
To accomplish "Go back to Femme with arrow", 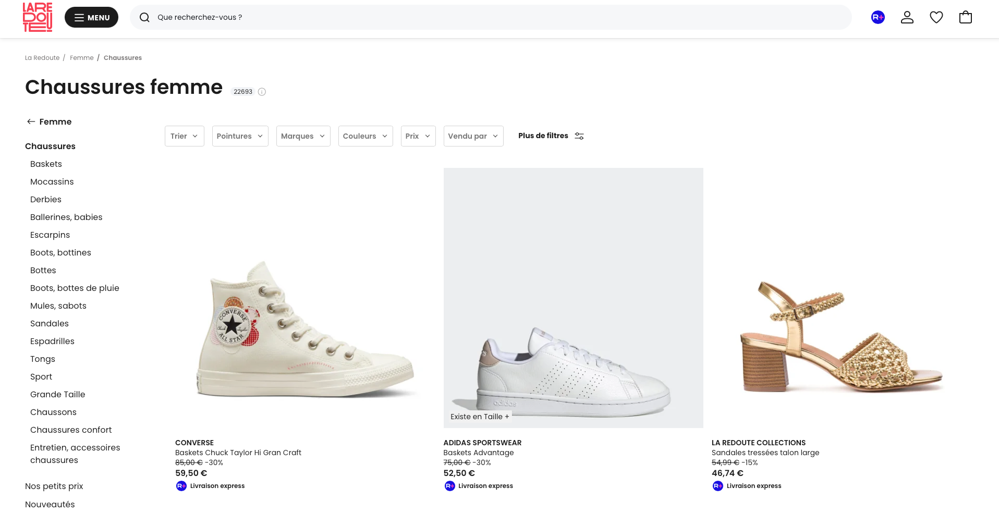I will (49, 121).
